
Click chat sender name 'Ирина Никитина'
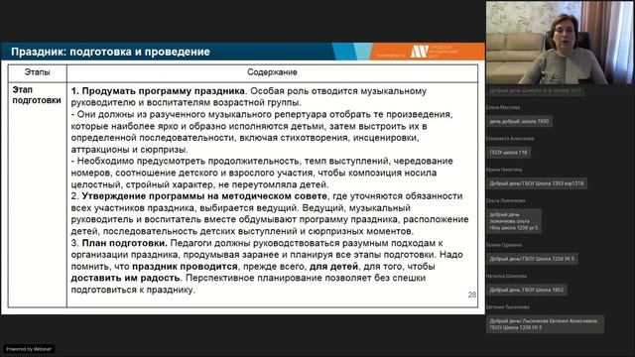504,170
